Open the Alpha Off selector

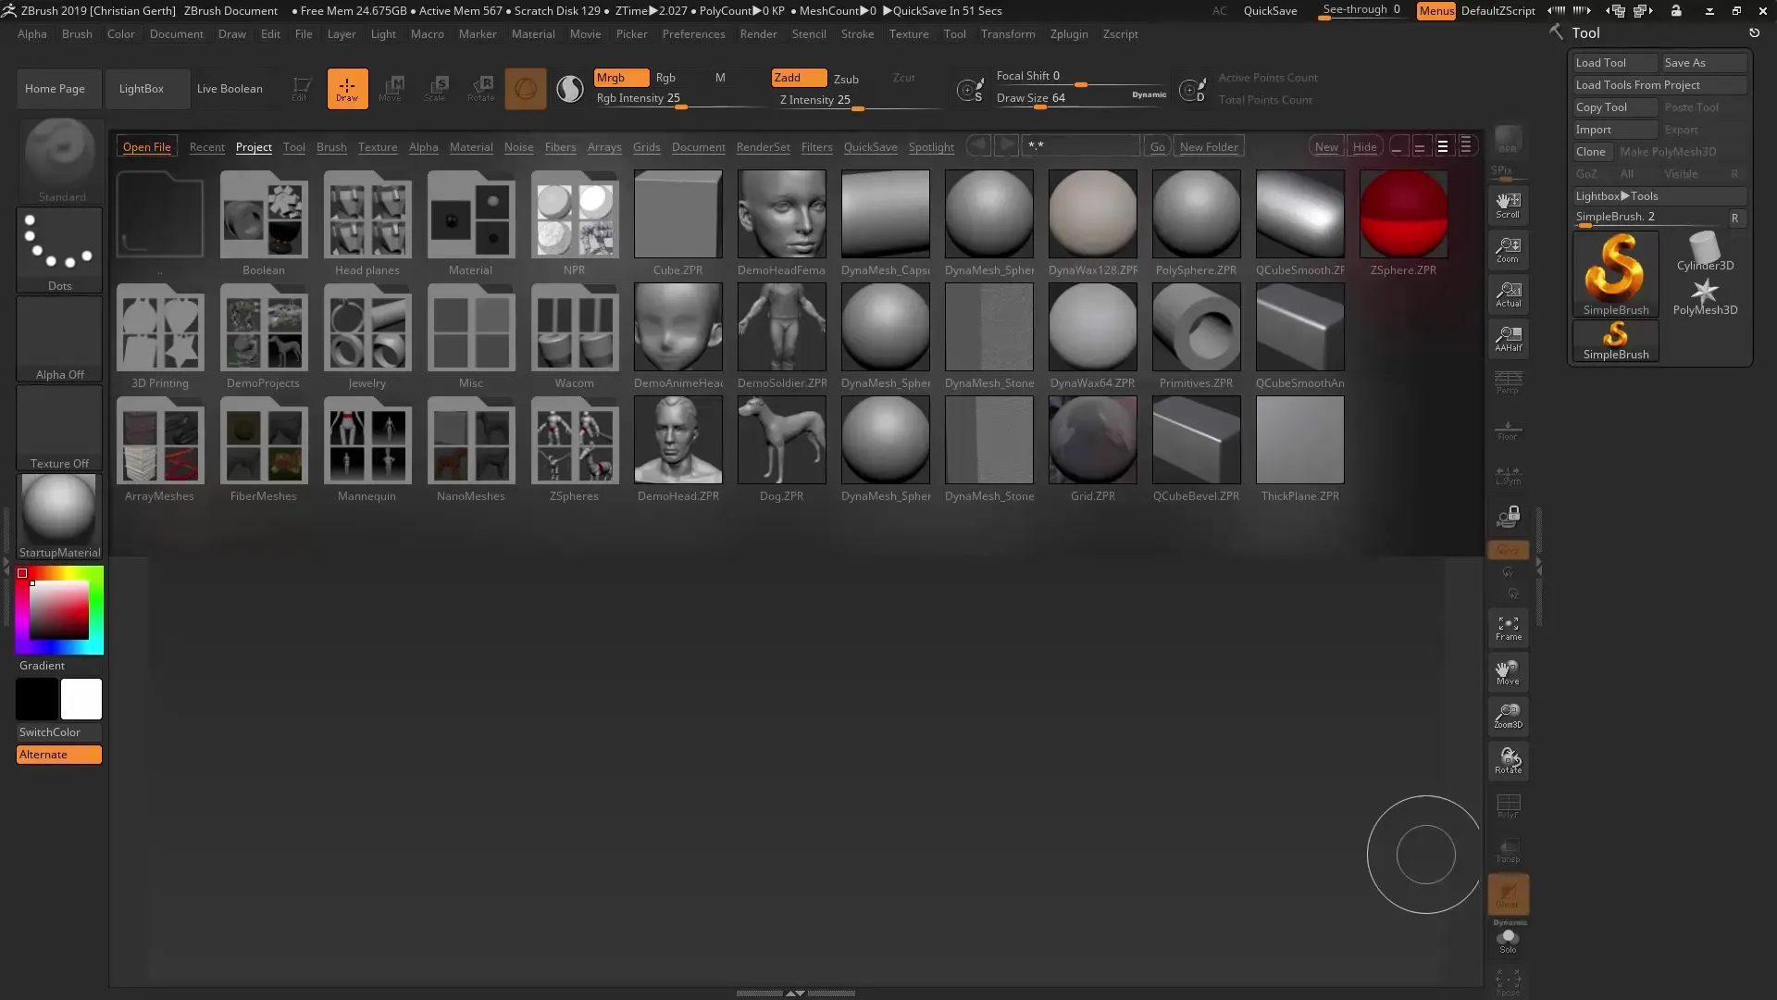click(x=59, y=339)
